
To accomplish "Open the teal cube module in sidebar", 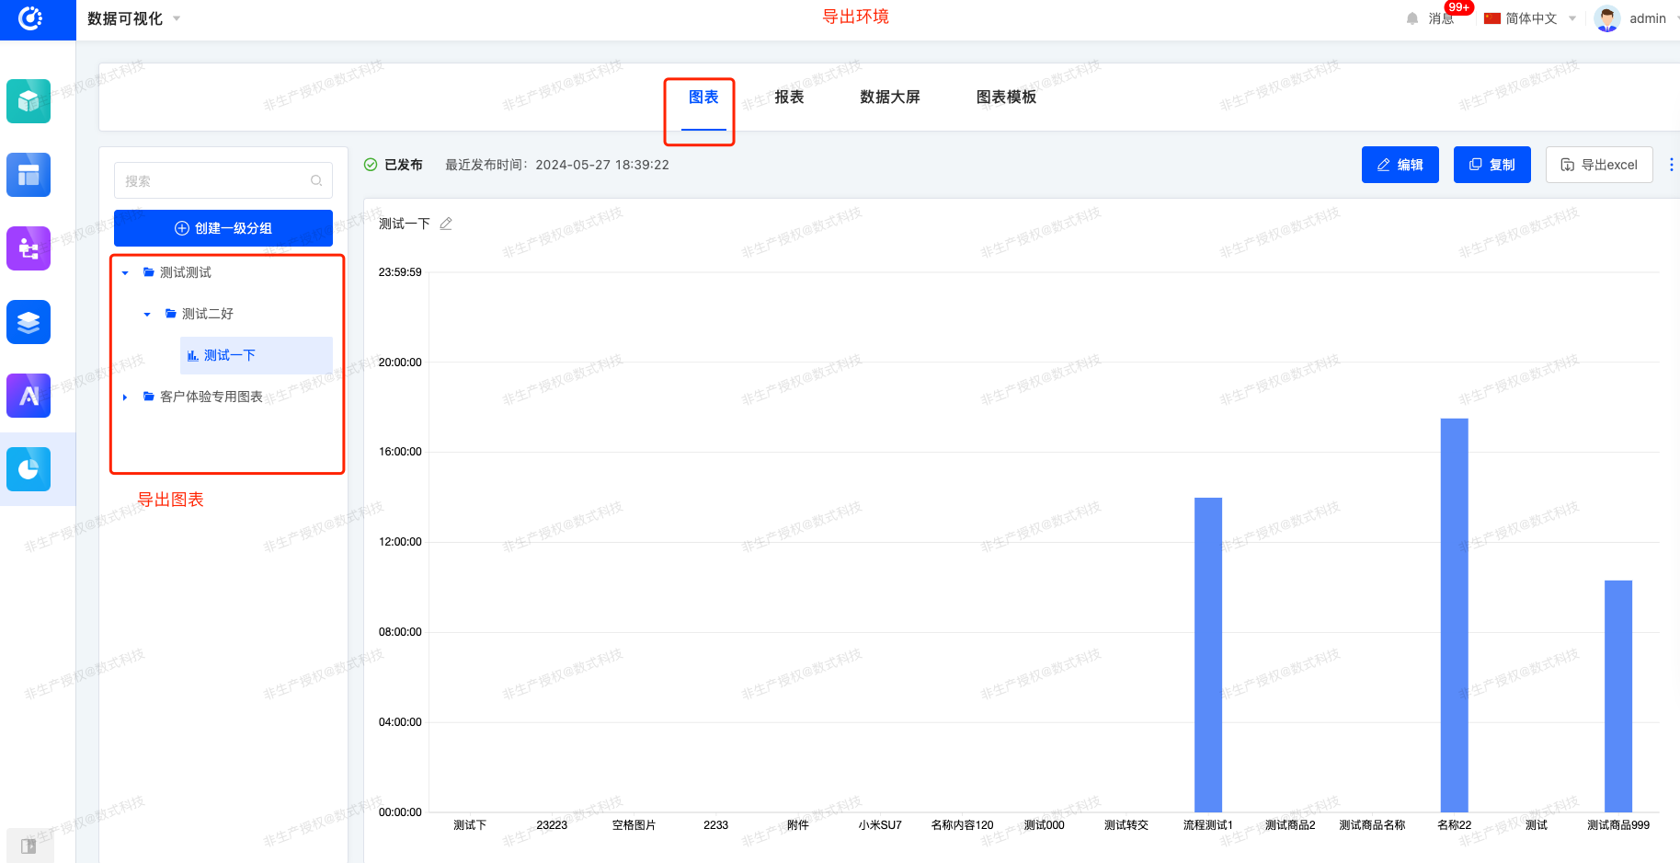I will [x=29, y=101].
